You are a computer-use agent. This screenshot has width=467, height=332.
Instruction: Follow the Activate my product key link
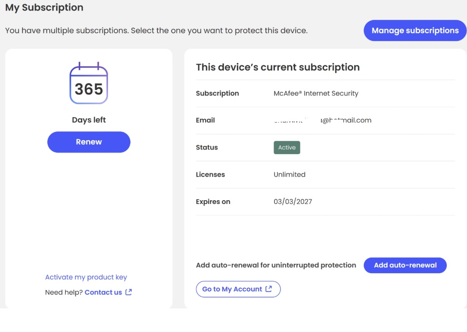pos(86,277)
